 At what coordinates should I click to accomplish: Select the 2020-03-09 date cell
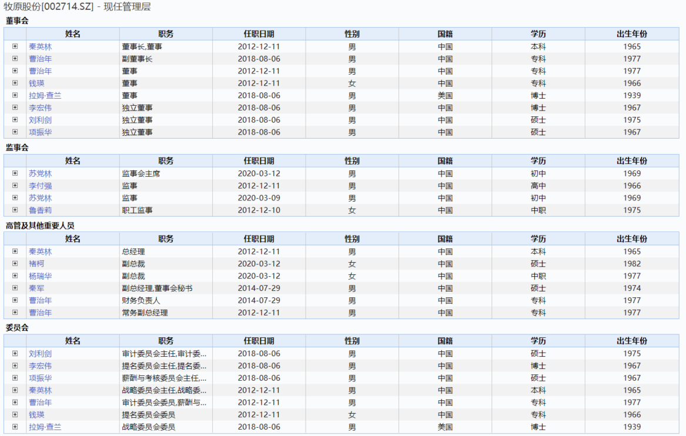259,198
